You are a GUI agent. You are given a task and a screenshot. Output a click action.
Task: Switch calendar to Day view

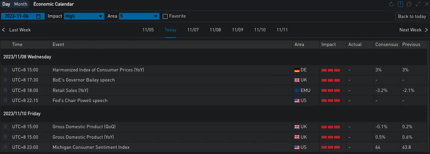click(6, 4)
